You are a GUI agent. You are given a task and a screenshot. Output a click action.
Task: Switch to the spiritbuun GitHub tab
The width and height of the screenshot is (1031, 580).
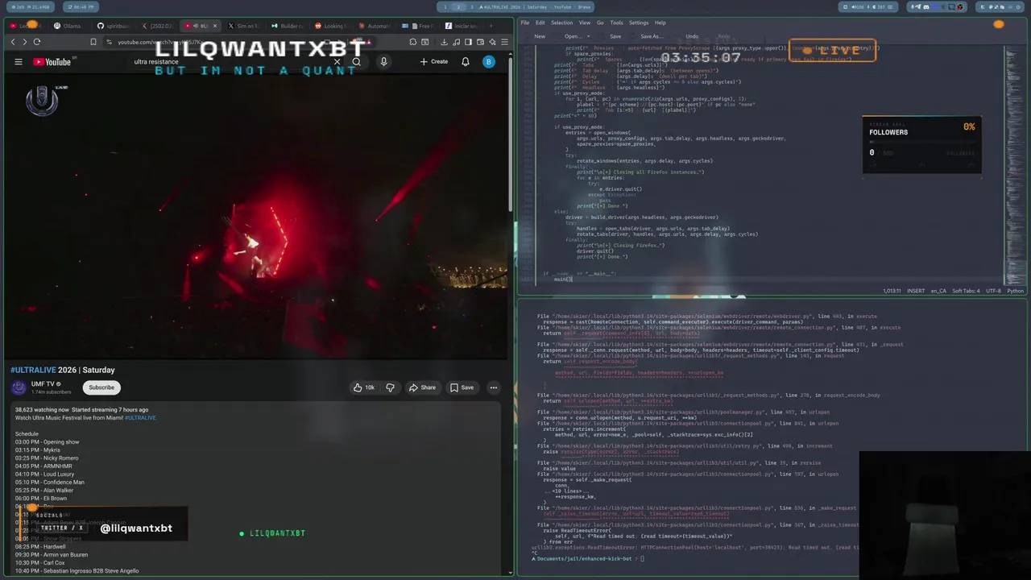point(114,26)
